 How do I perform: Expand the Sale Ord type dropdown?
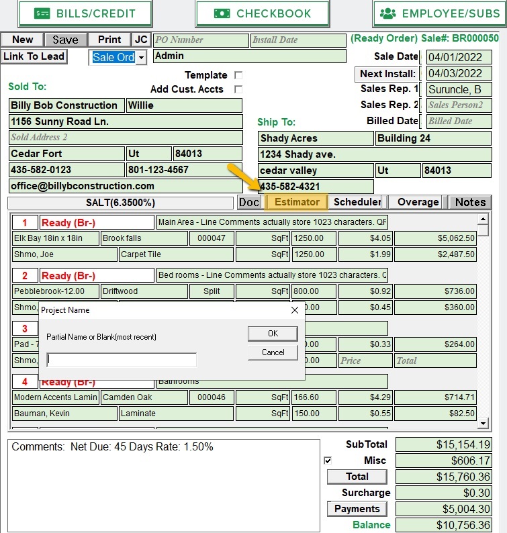point(141,58)
